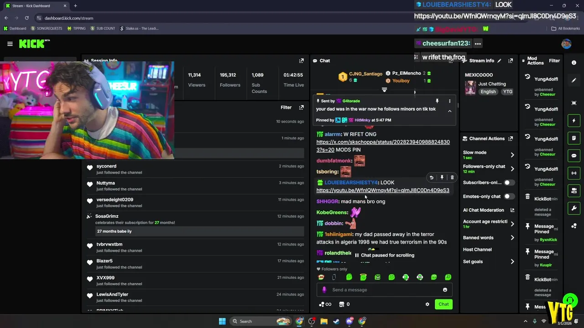
Task: Click the Just Chatting category thumbnail
Action: pyautogui.click(x=470, y=87)
